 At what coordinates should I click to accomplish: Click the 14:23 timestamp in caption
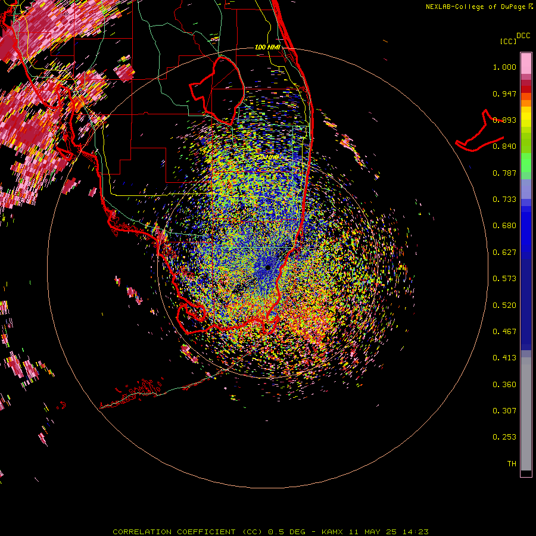coord(415,532)
